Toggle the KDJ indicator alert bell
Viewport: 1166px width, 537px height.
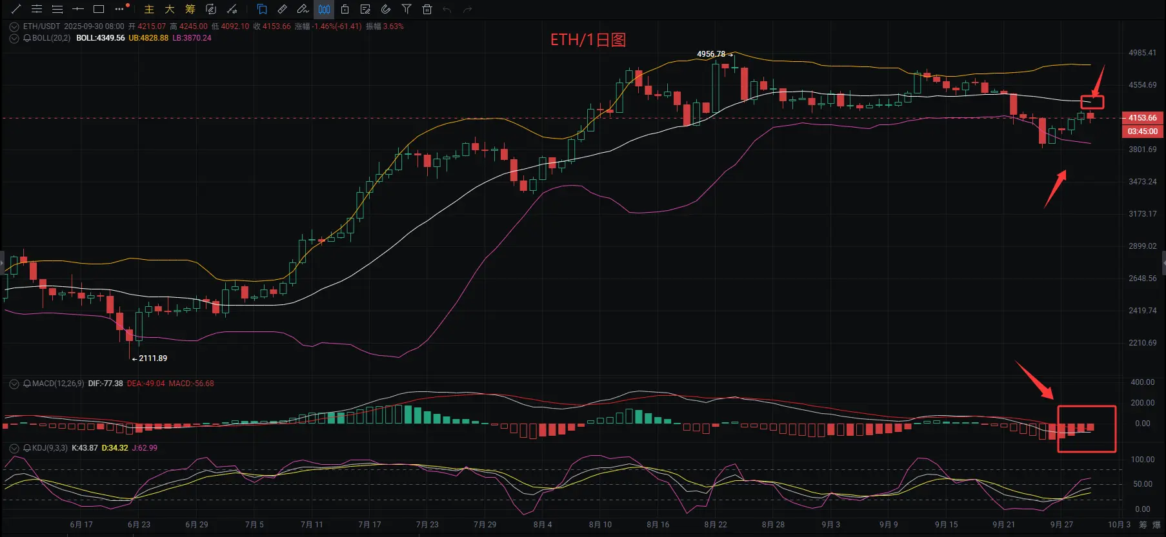pos(27,448)
